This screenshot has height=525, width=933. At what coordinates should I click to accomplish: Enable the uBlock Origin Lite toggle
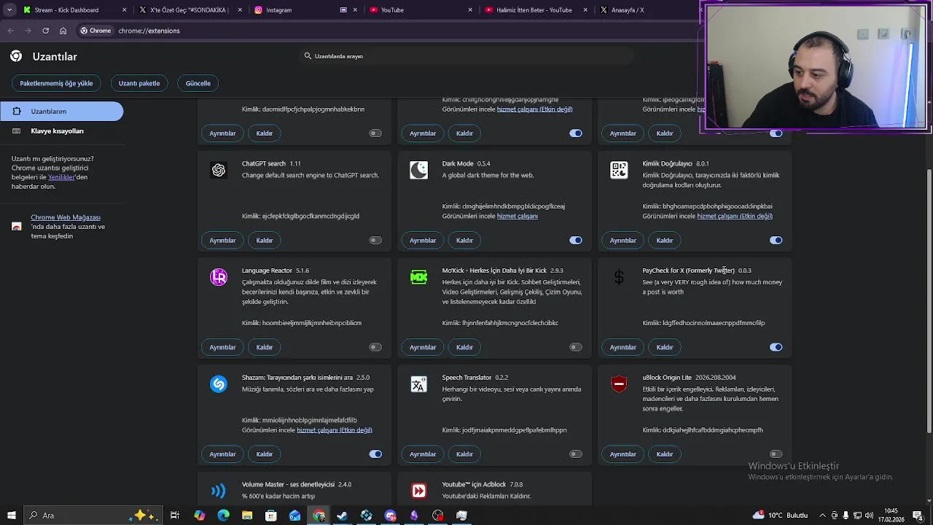click(776, 454)
